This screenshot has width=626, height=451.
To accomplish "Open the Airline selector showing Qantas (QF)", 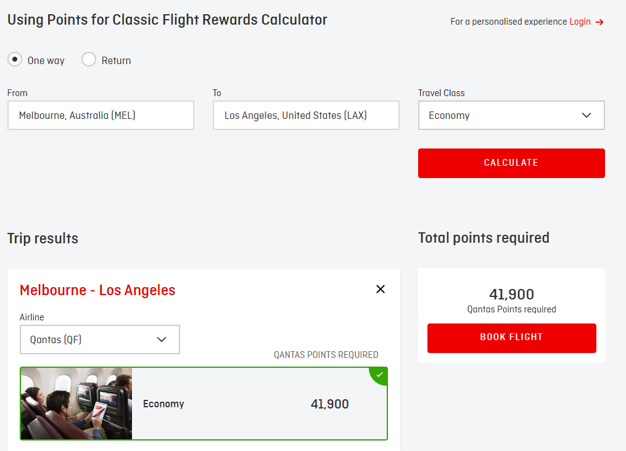I will 100,339.
